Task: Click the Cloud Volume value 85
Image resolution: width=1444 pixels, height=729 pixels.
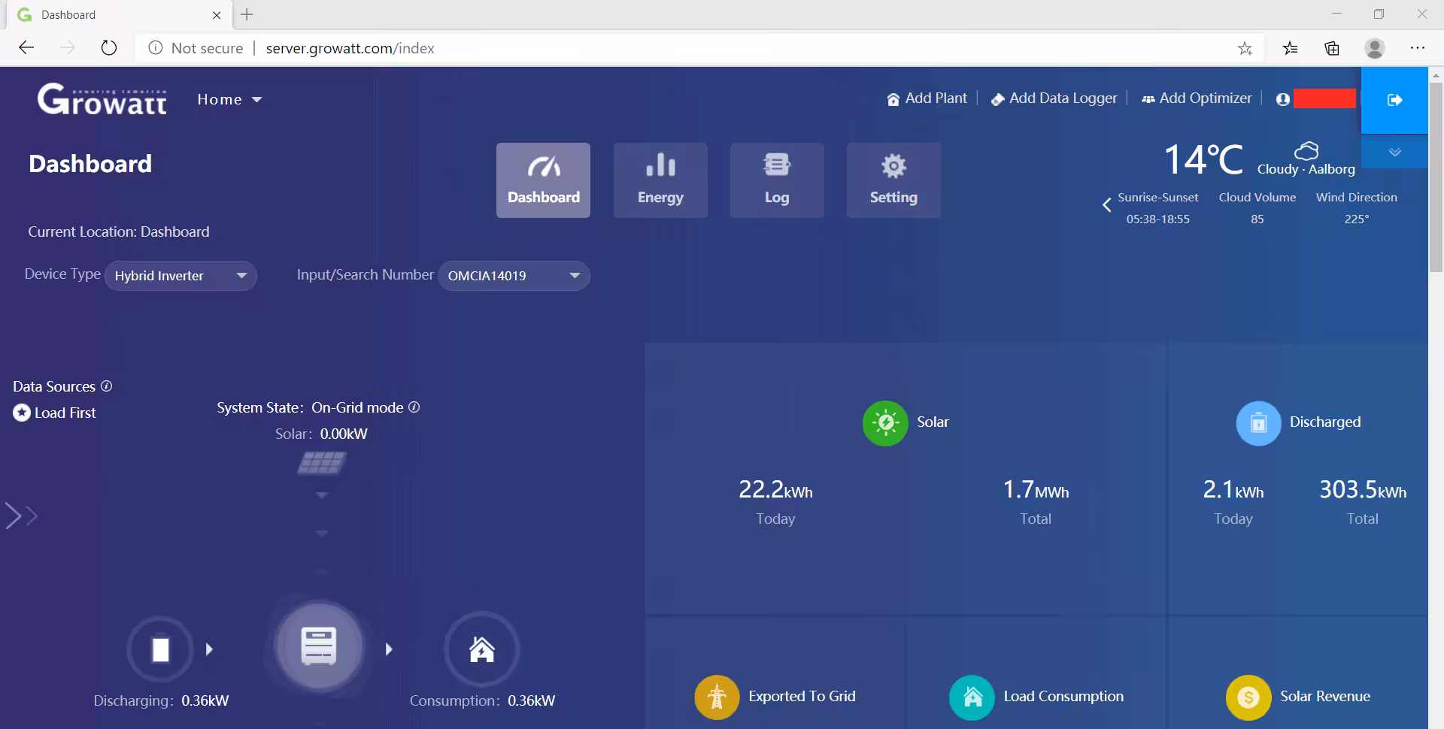Action: coord(1257,219)
